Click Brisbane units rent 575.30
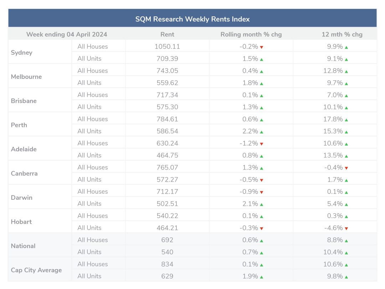The image size is (385, 289). 167,107
